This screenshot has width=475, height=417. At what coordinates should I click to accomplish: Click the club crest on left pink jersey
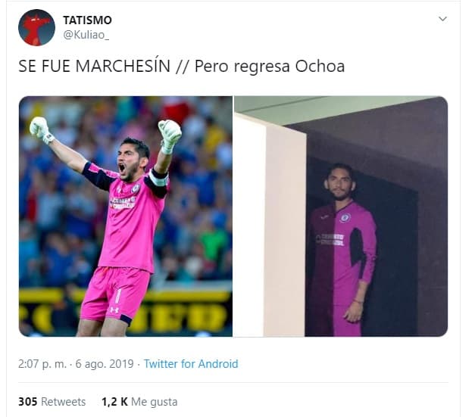[x=136, y=188]
